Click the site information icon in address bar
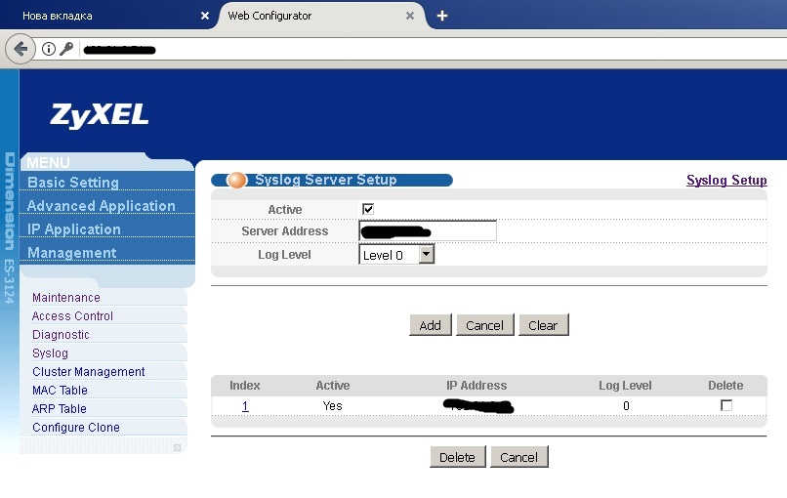Screen dimensions: 787x498 (48, 49)
